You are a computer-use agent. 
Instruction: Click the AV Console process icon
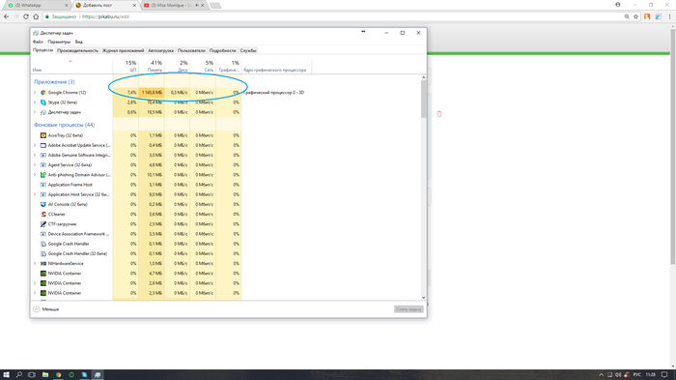tap(43, 204)
